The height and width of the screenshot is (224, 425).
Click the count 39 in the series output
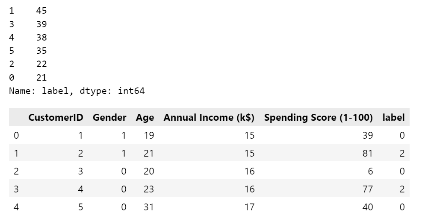point(41,24)
